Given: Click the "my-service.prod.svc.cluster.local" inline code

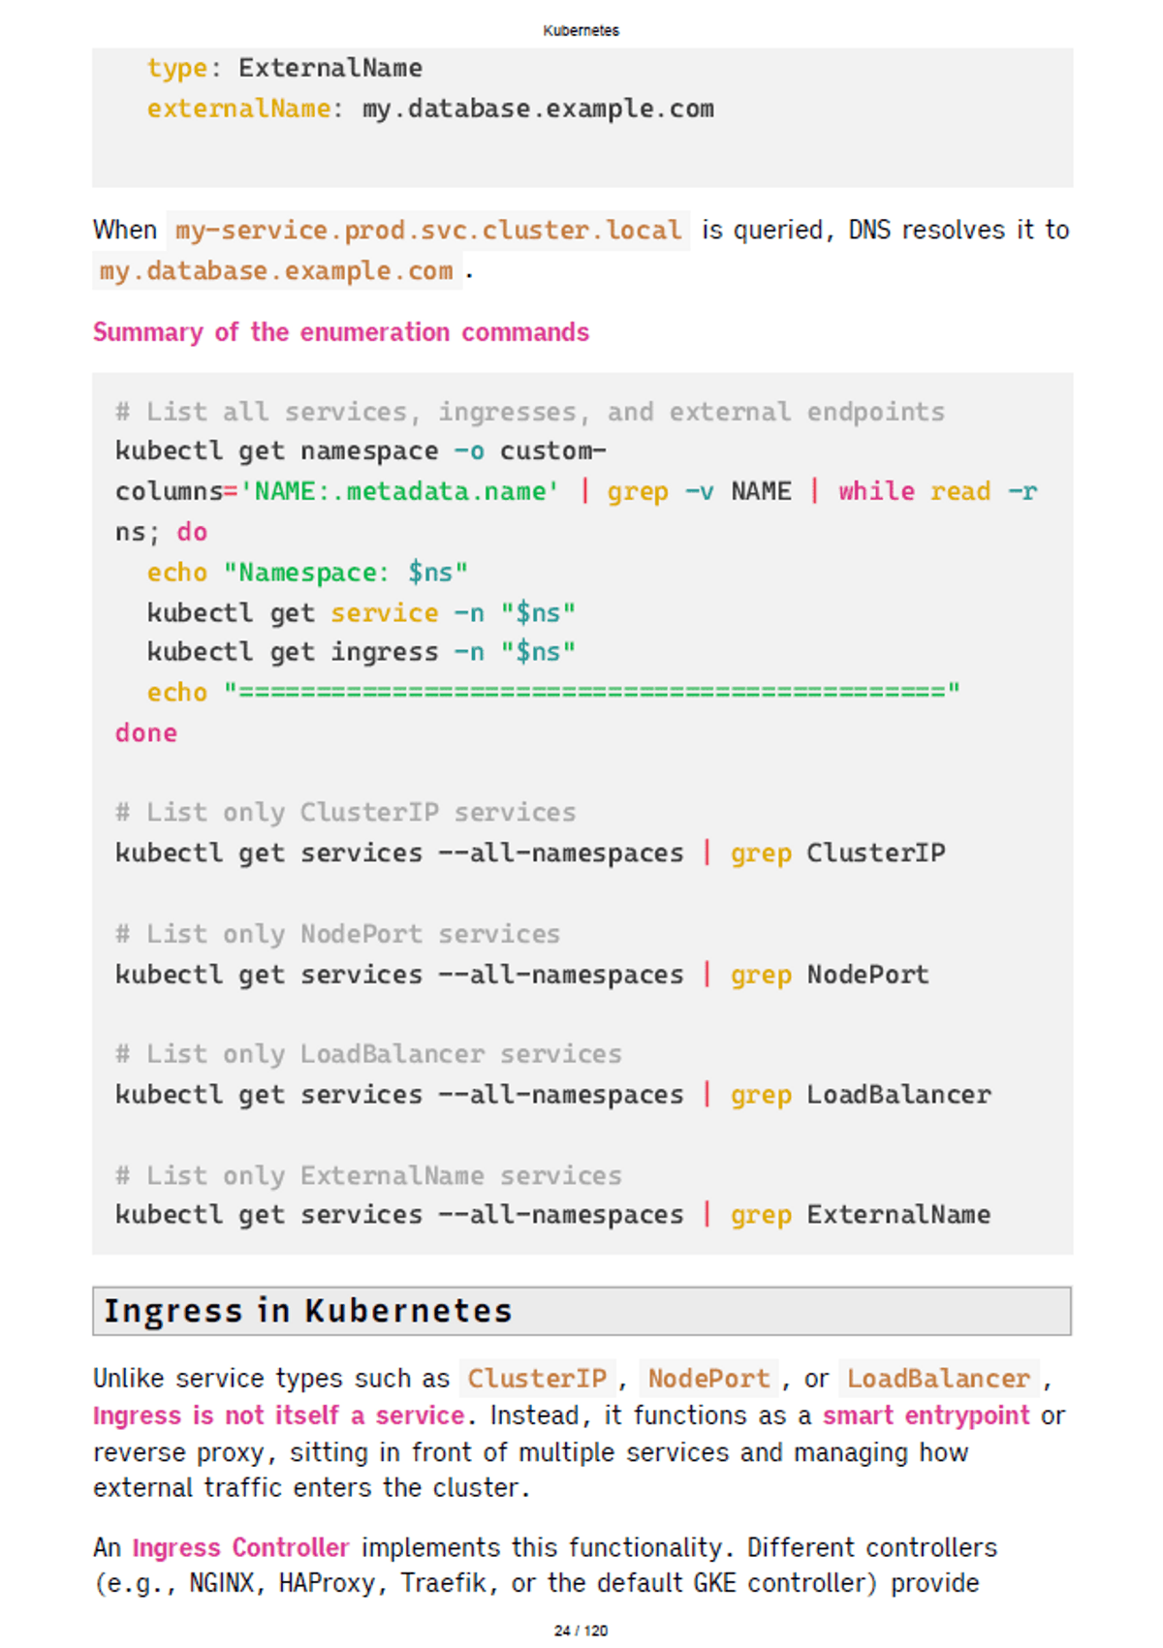Looking at the screenshot, I should click(428, 231).
